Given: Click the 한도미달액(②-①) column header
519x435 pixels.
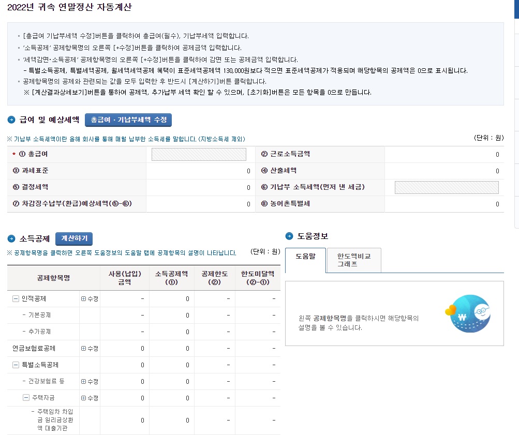Looking at the screenshot, I should (258, 278).
